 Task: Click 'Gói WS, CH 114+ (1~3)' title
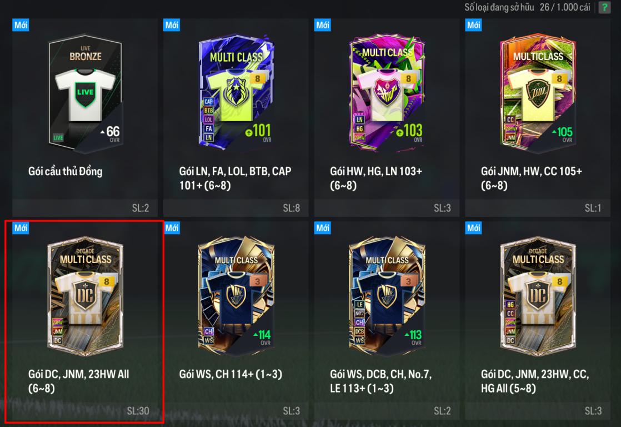231,374
